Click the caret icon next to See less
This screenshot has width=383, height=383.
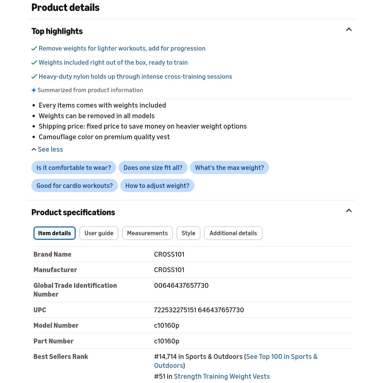point(34,149)
